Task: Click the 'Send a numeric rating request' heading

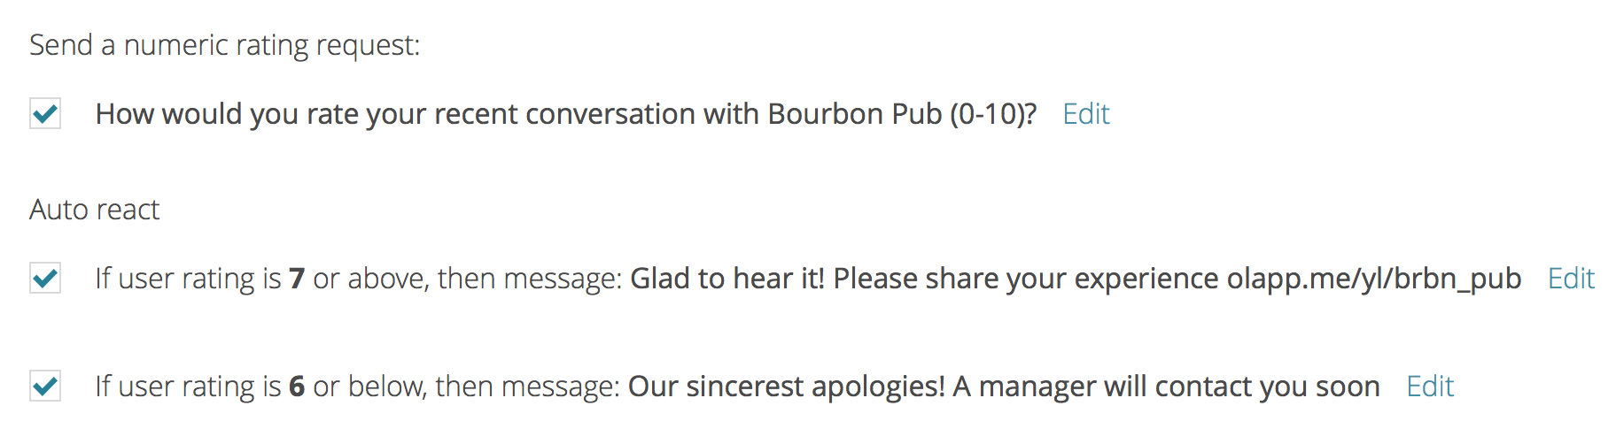Action: click(x=224, y=45)
